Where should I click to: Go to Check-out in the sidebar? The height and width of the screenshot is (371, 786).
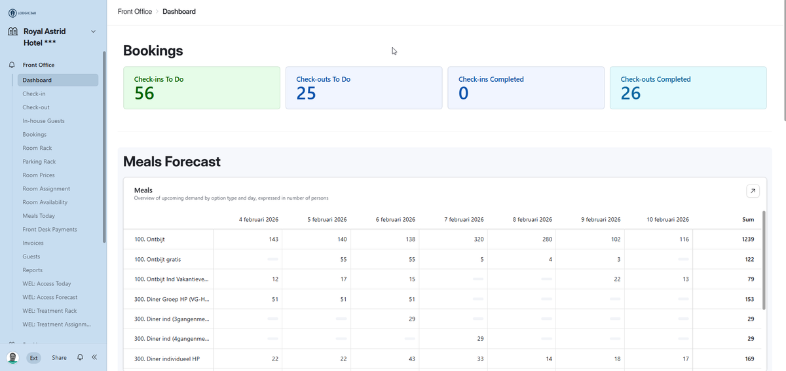[x=36, y=107]
